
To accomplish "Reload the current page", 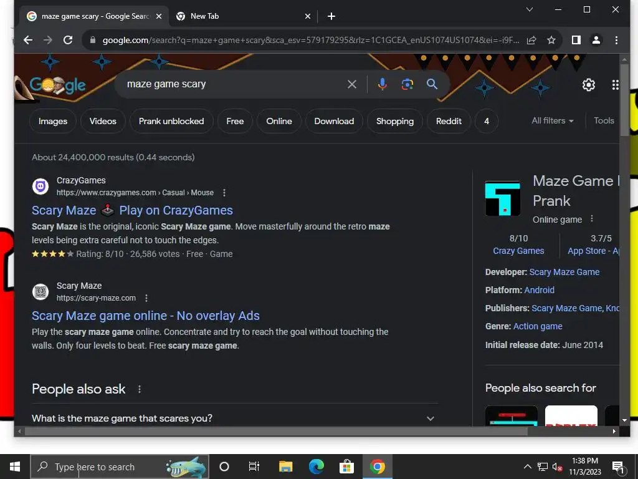I will coord(68,40).
